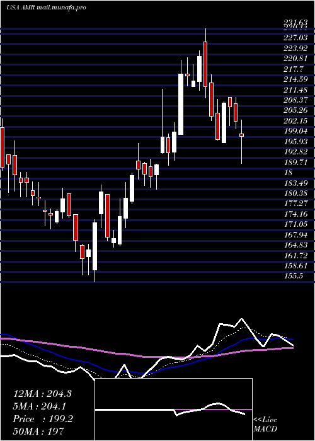Screen dimensions: 315x441
Task: Select the 183.49 price axis label
Action: 295,183
